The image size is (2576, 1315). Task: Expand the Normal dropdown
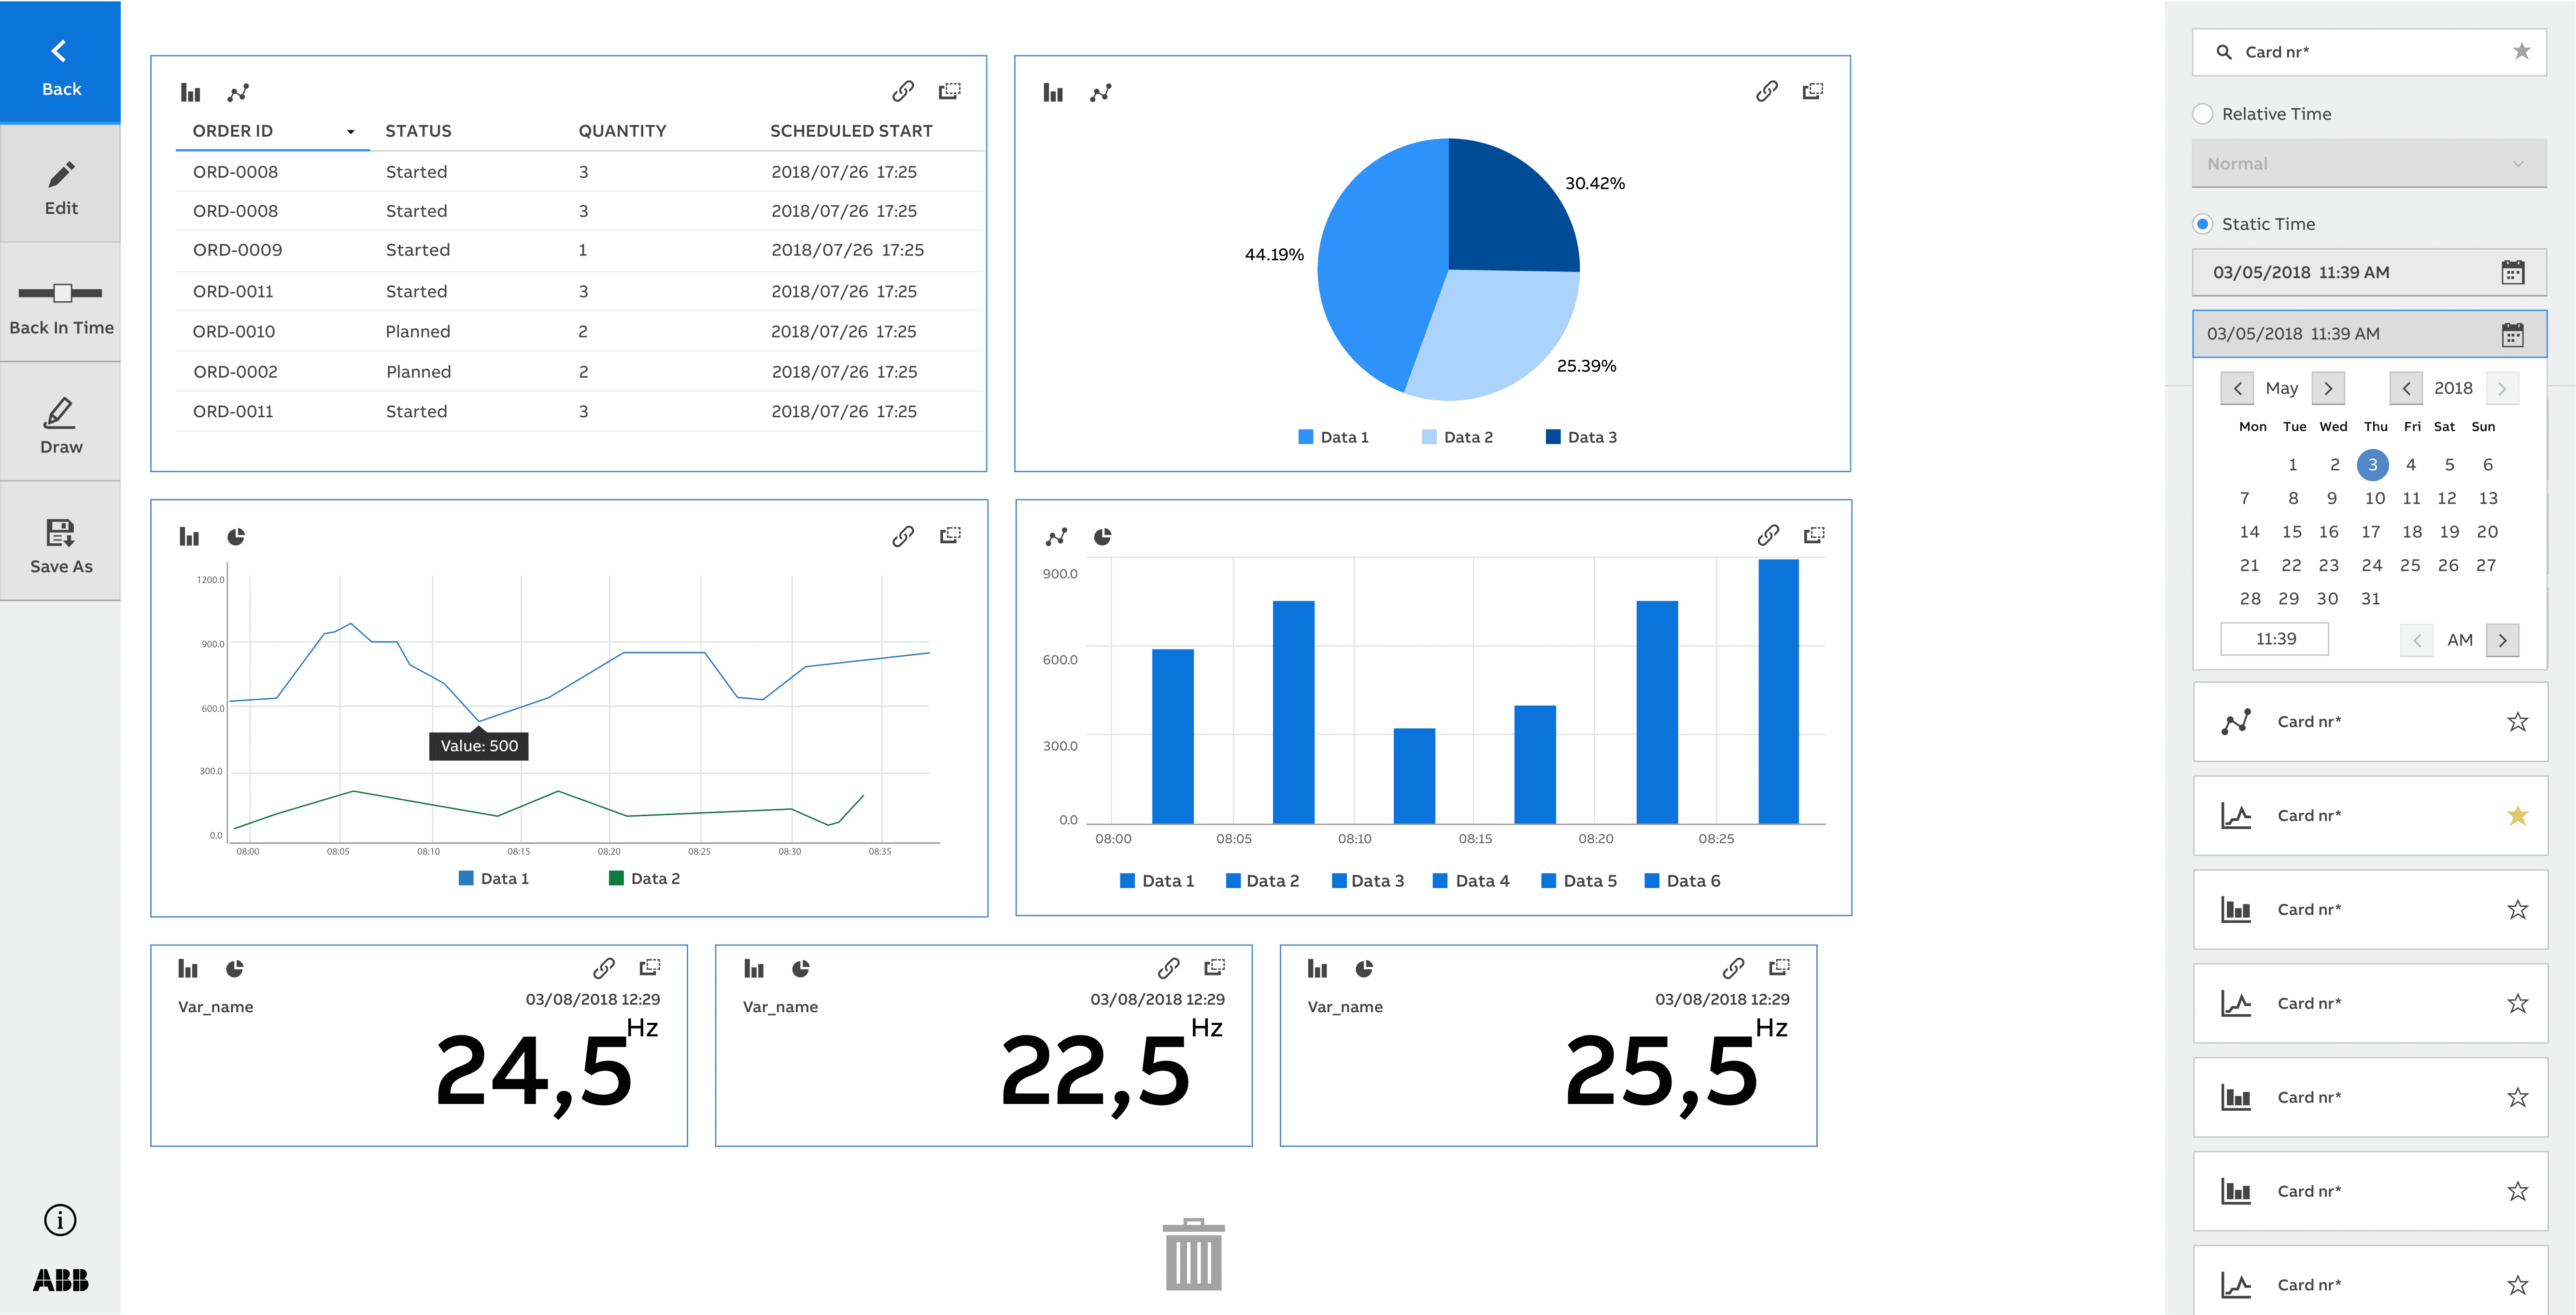(x=2368, y=163)
